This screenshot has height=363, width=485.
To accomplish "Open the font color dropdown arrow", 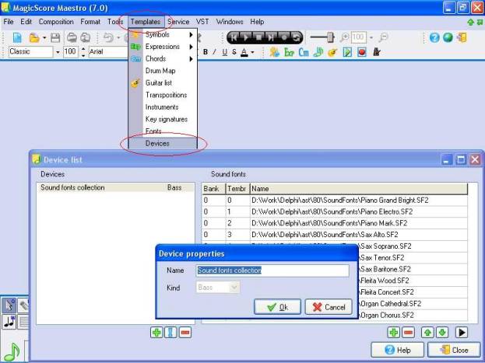I will click(252, 53).
